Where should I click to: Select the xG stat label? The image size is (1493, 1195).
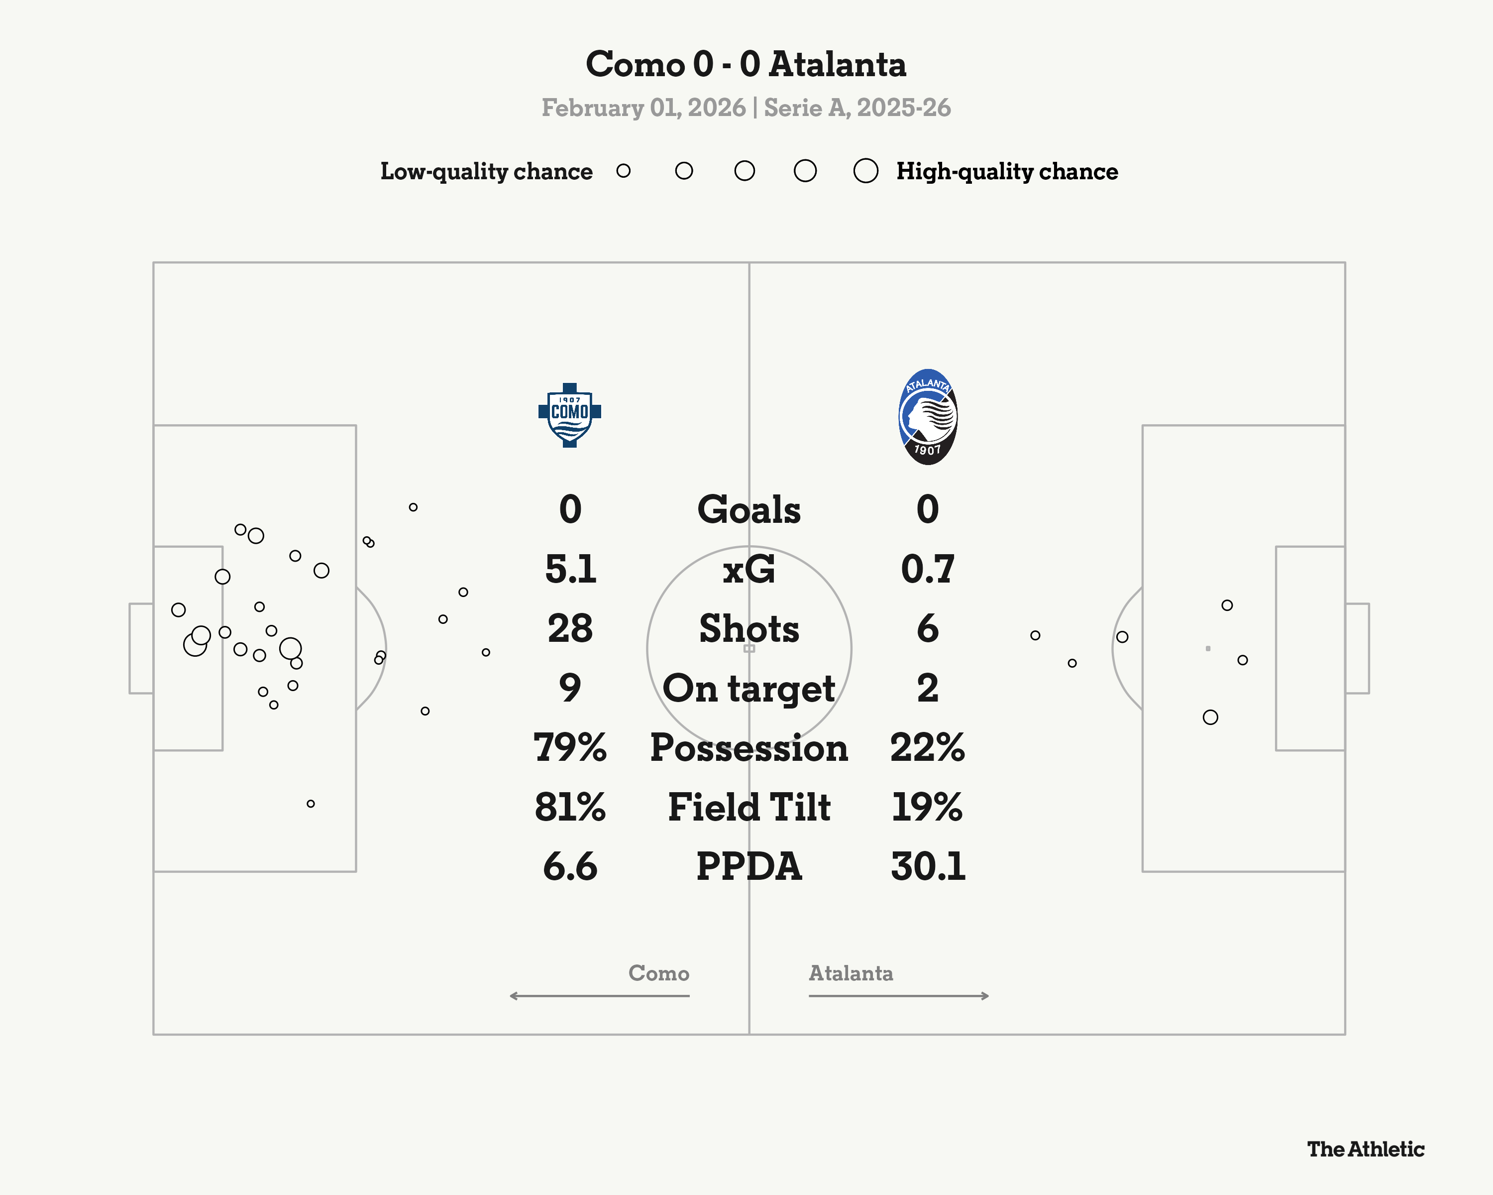[x=748, y=570]
